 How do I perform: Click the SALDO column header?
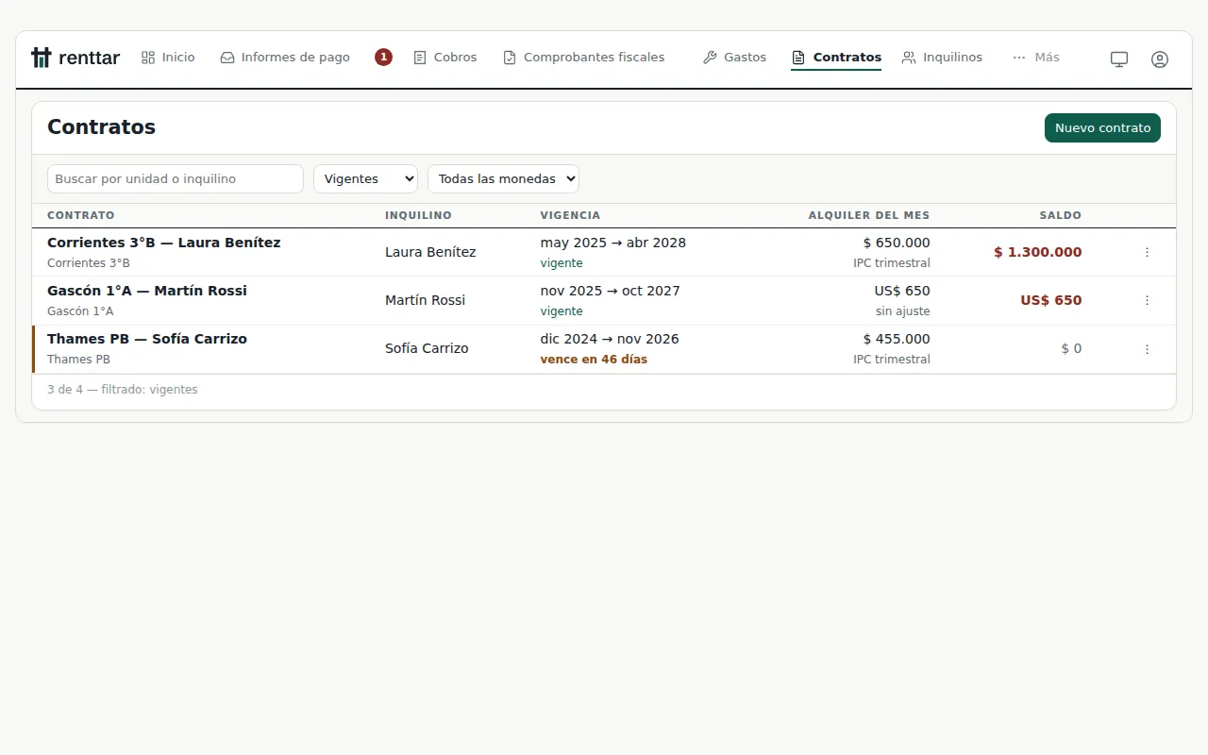pos(1061,215)
